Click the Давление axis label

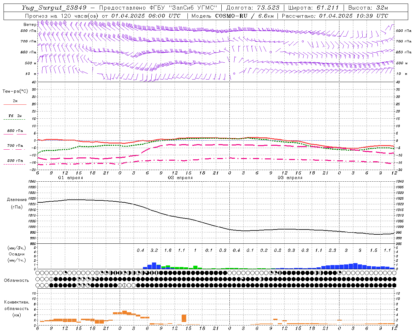[17, 200]
